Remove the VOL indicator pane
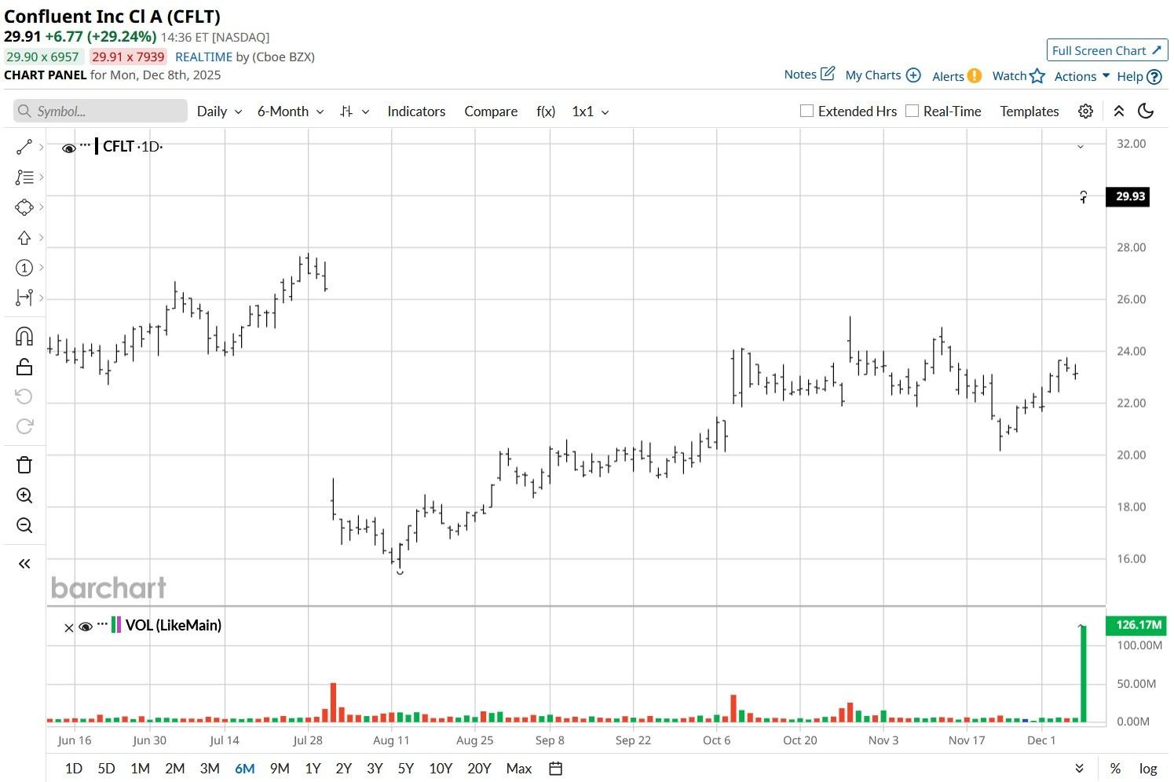Screen dimensions: 1174x782 68,627
